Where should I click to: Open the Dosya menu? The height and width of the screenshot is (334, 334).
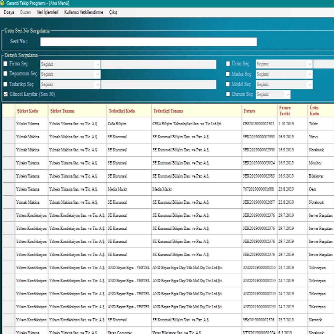click(x=9, y=12)
